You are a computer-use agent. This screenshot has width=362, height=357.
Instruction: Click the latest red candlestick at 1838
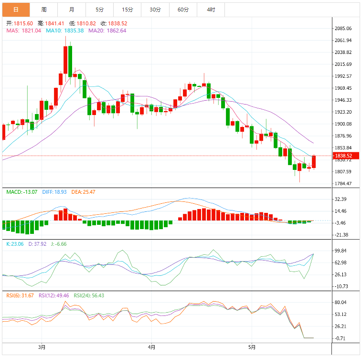click(314, 162)
